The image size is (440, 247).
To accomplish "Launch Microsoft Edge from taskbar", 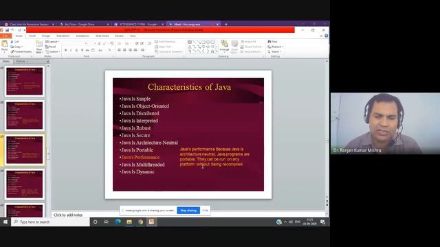I will coord(118,222).
